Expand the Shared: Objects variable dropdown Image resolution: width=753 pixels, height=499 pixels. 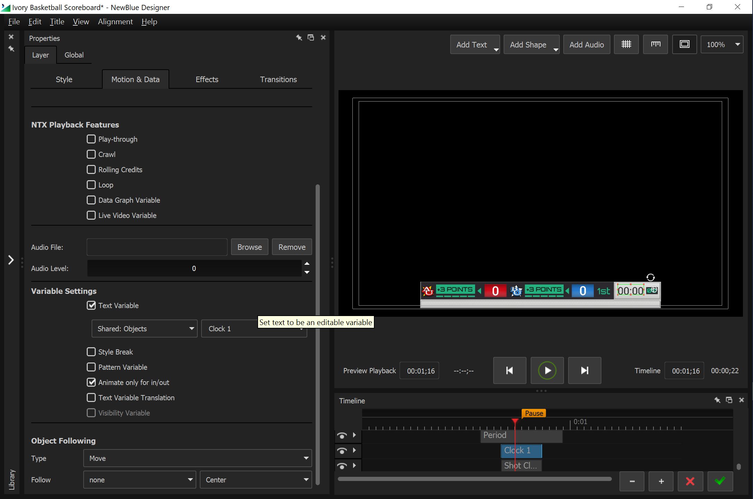click(x=190, y=329)
